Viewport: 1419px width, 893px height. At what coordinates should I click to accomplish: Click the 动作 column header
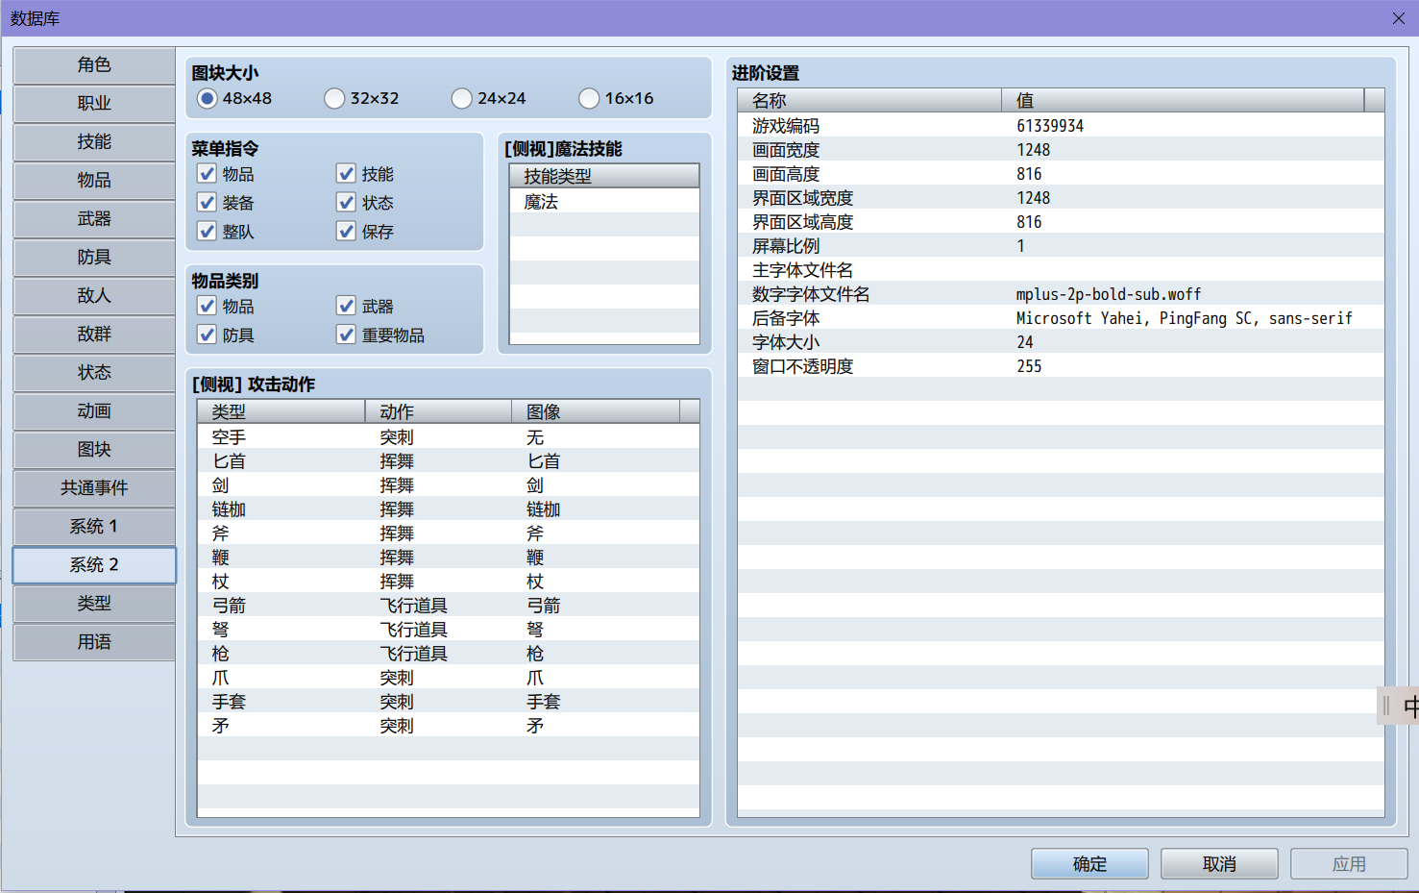click(438, 411)
